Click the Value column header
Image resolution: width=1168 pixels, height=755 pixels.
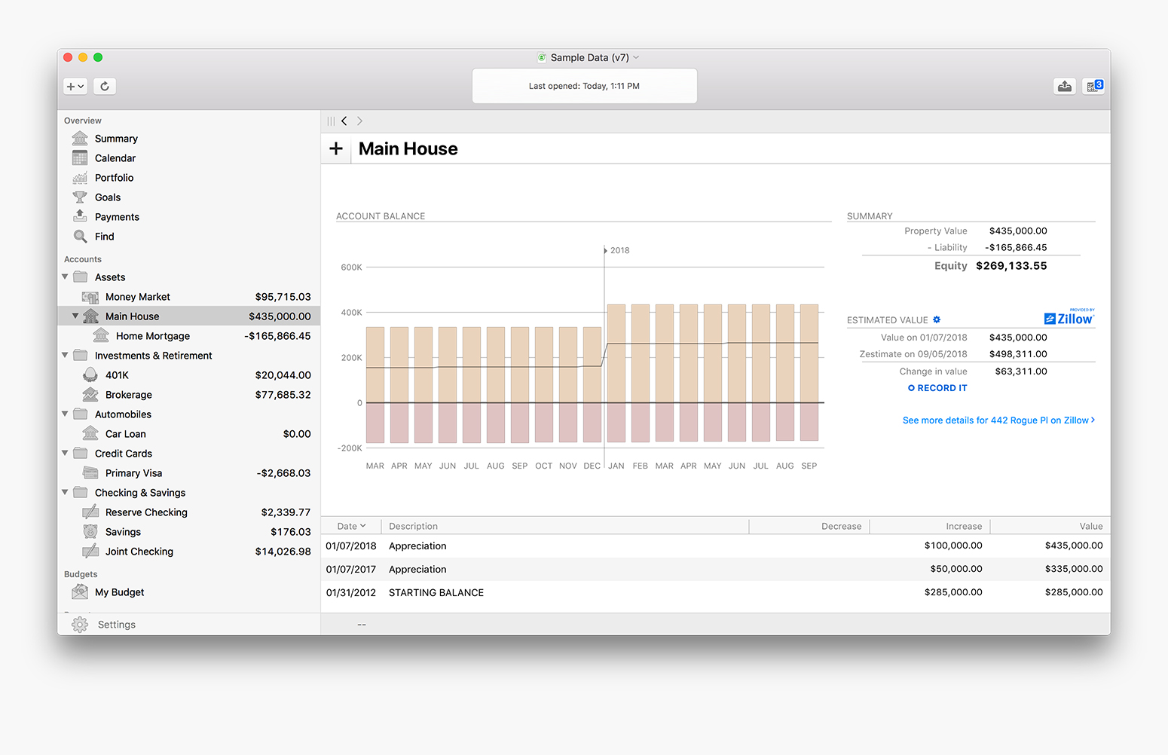pos(1050,526)
